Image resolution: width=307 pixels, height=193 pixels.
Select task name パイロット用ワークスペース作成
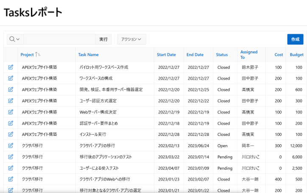tap(104, 67)
